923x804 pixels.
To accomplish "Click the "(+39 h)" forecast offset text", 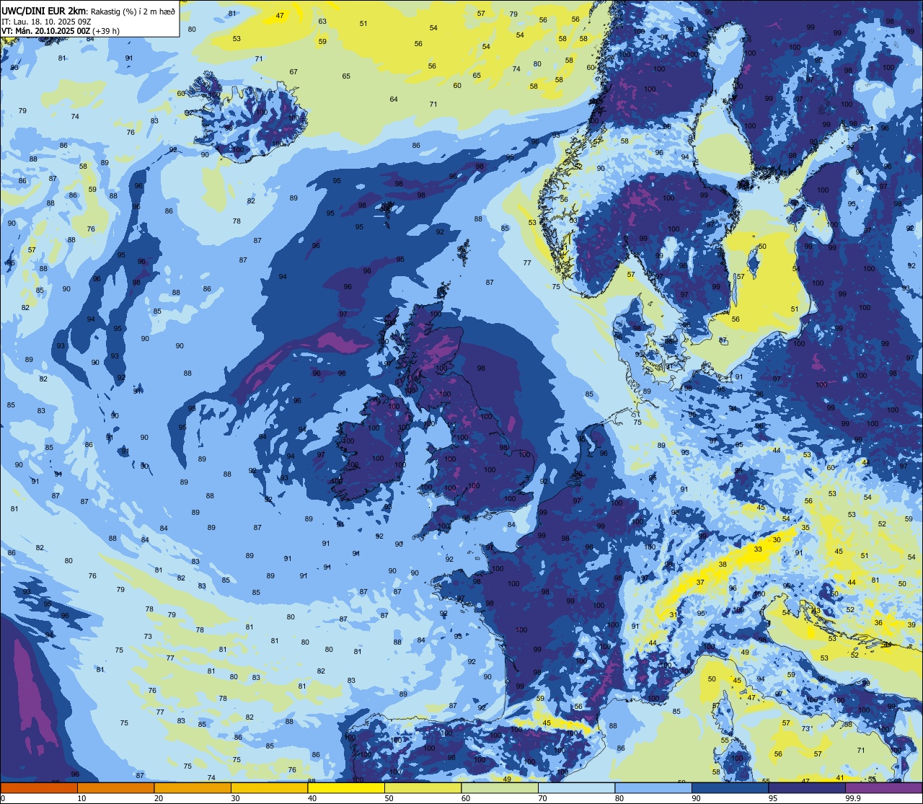I will tap(107, 31).
